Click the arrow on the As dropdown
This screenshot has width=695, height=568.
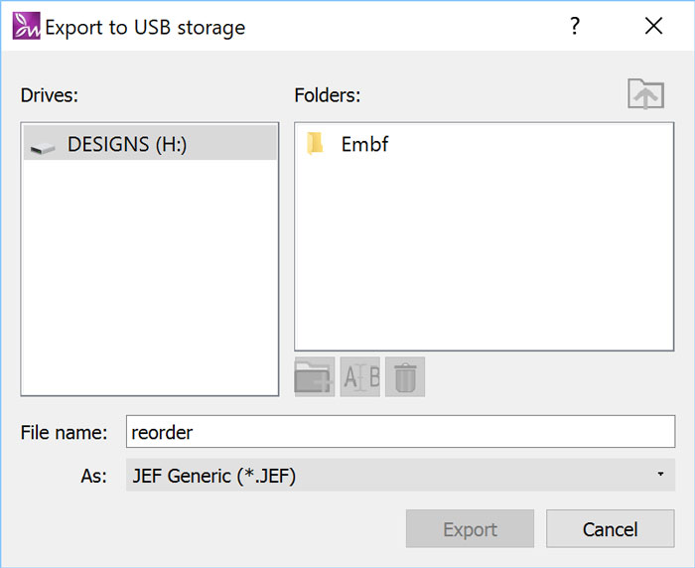click(x=660, y=476)
